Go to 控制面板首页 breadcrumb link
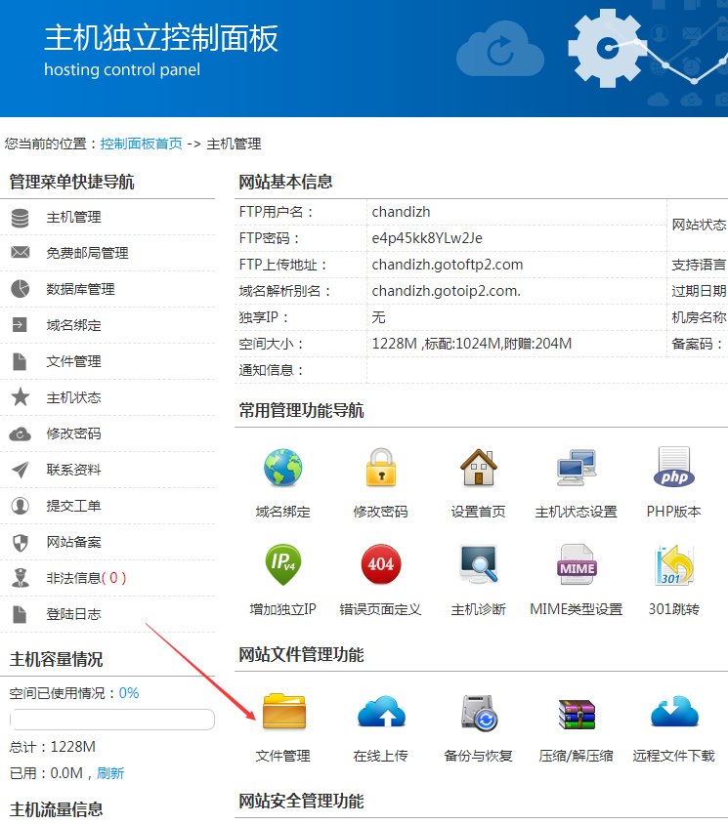Image resolution: width=728 pixels, height=825 pixels. pos(141,144)
